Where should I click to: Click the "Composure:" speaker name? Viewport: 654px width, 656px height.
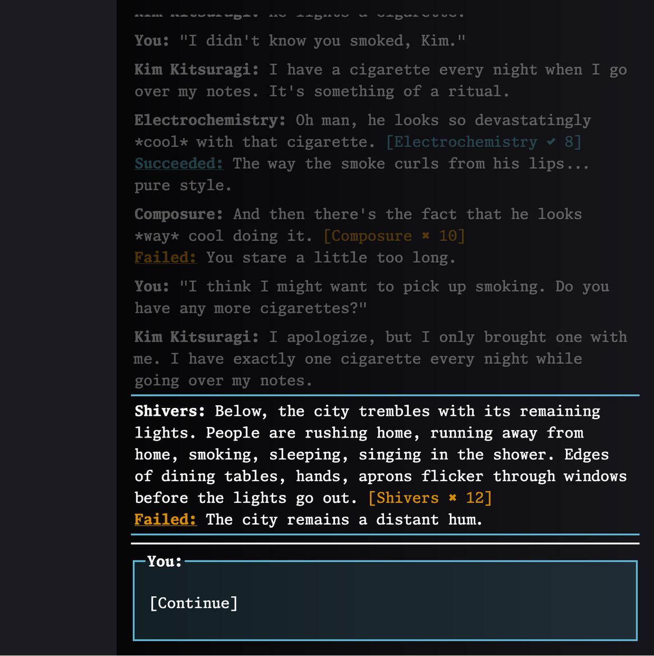[x=178, y=214]
